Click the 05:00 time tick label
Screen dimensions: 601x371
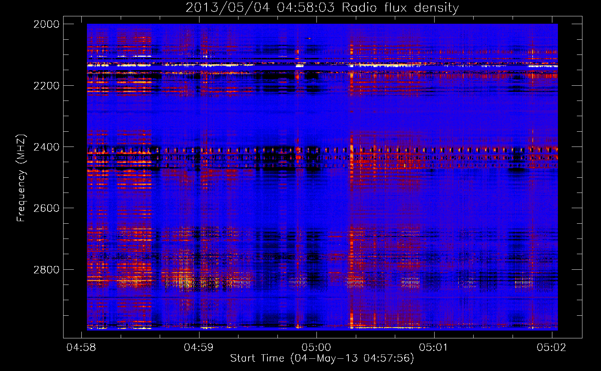316,348
